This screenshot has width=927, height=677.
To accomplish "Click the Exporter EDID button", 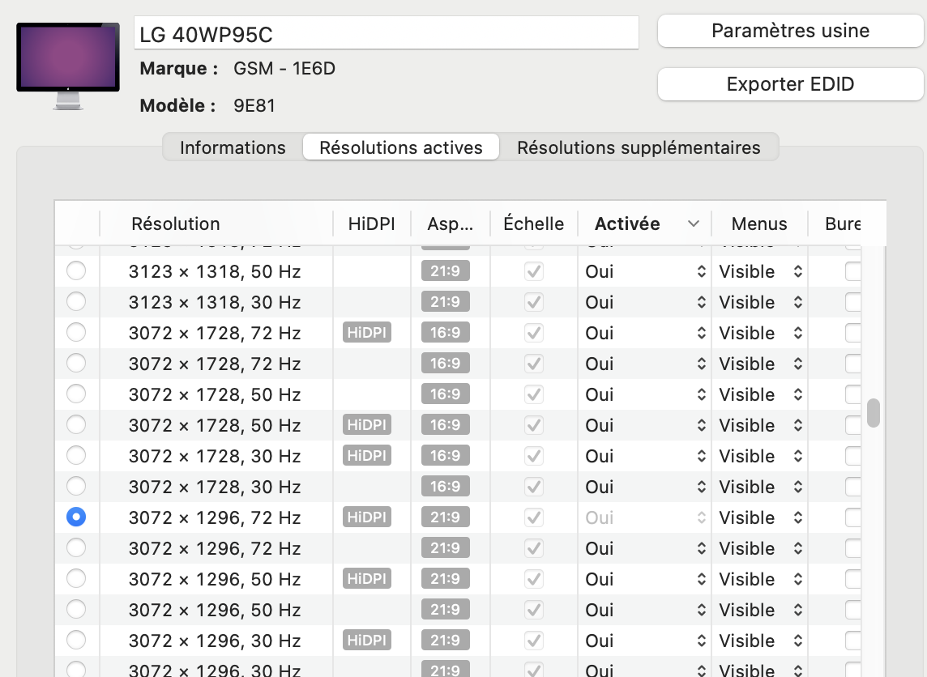I will click(x=790, y=84).
